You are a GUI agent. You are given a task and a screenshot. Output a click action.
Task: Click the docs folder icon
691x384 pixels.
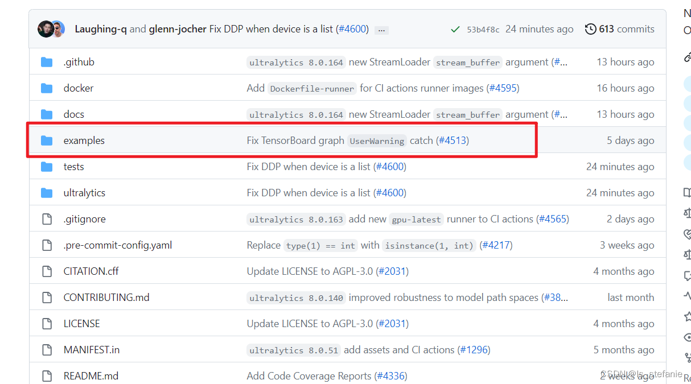[47, 114]
